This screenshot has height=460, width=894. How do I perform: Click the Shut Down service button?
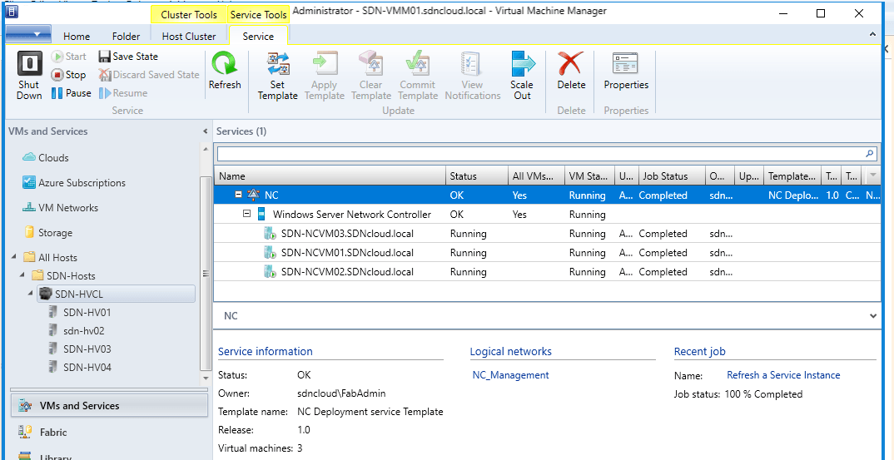[29, 76]
